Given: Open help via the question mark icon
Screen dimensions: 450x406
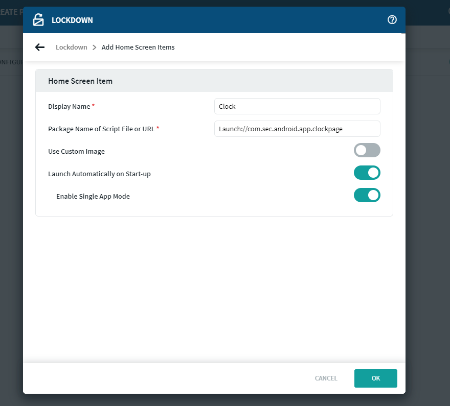Looking at the screenshot, I should pyautogui.click(x=392, y=20).
